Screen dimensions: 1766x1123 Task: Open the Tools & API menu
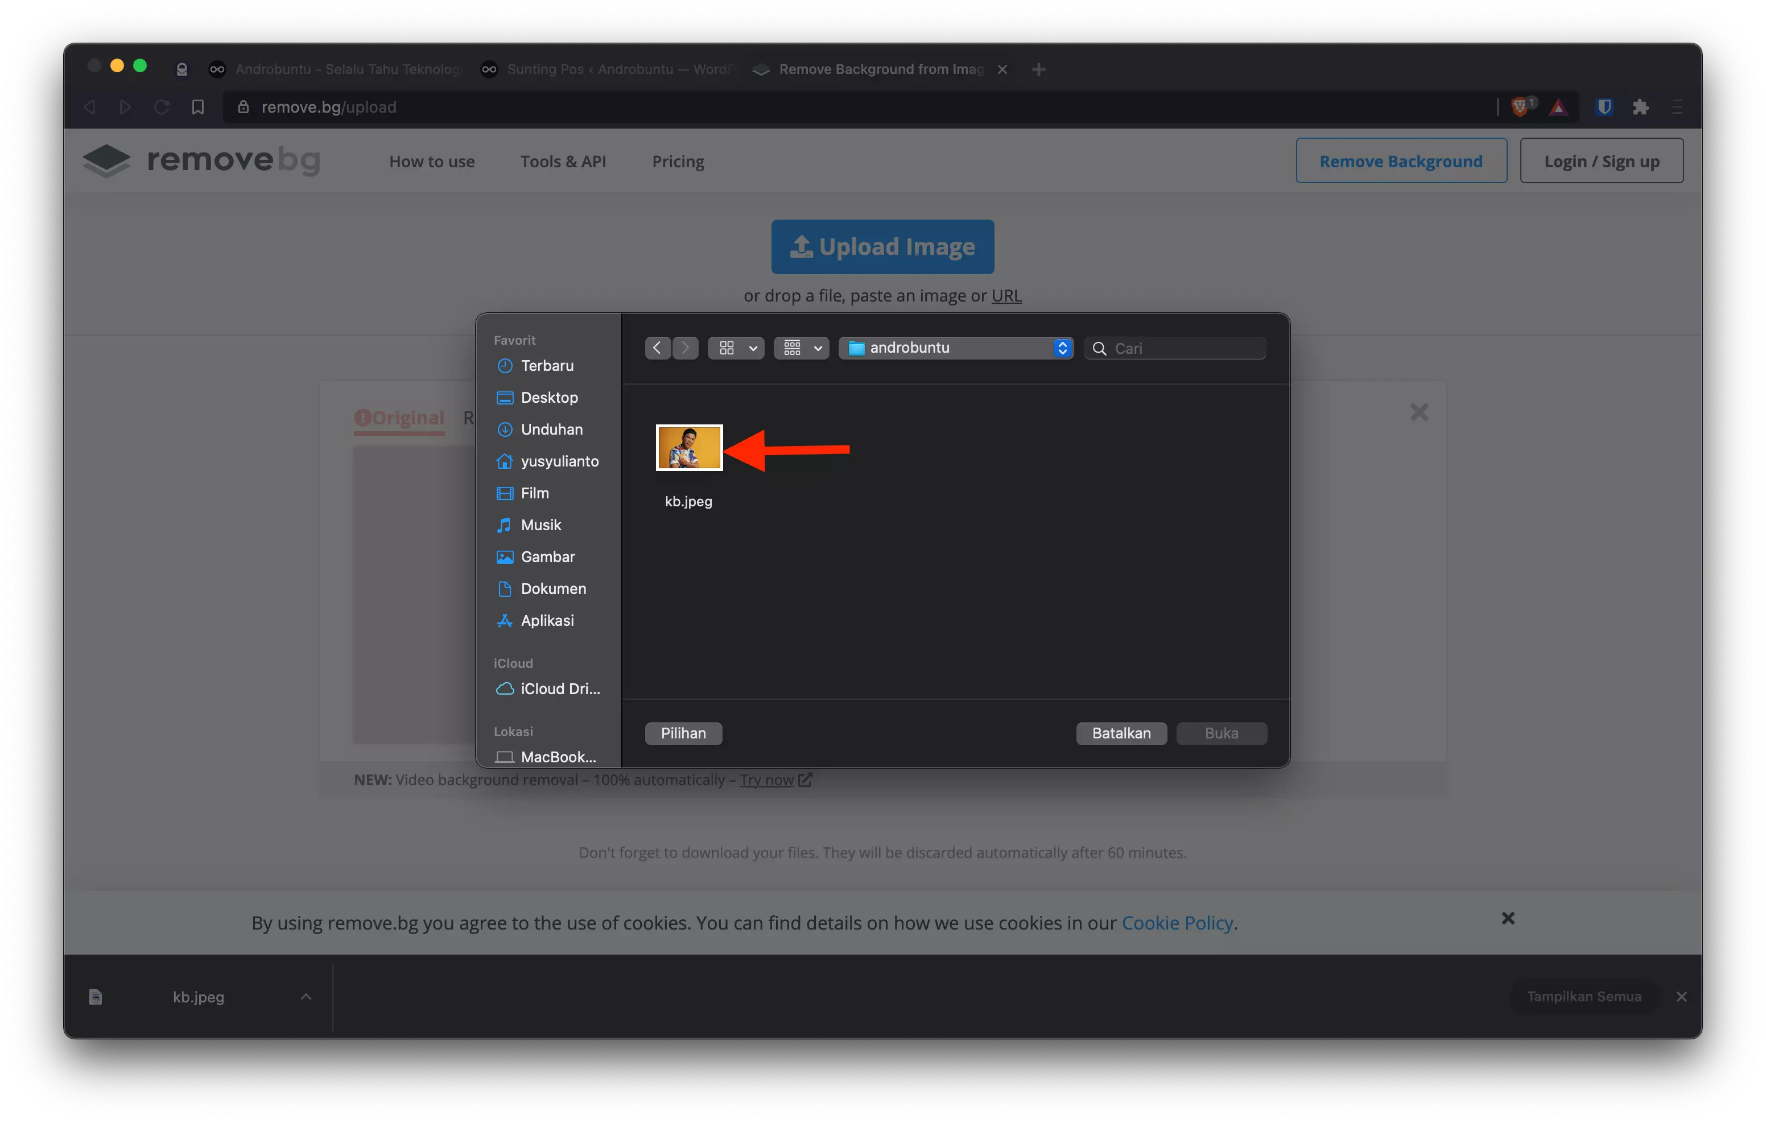pos(563,160)
